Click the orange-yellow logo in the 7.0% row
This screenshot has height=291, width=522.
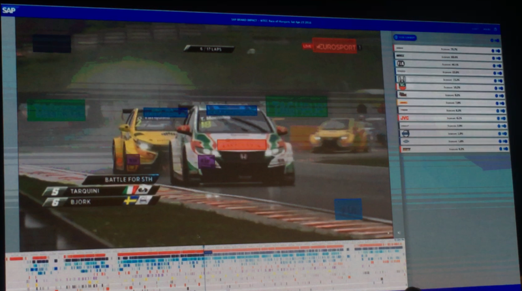(403, 103)
